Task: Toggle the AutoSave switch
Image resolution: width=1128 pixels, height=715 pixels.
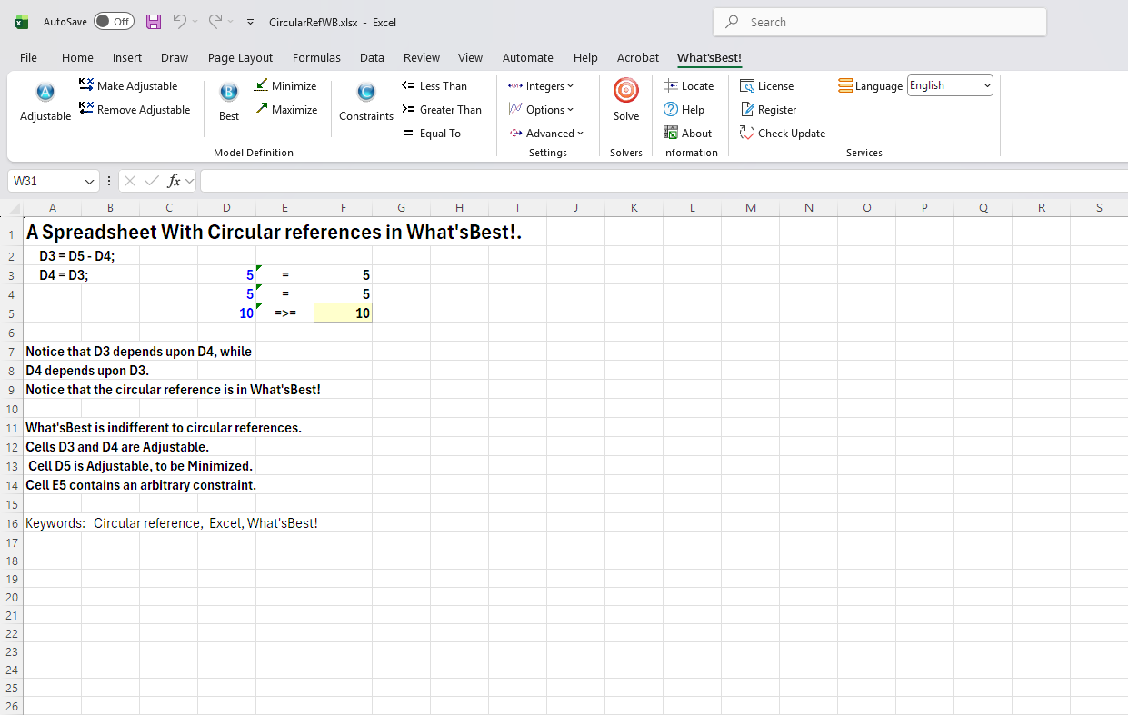Action: pos(114,22)
